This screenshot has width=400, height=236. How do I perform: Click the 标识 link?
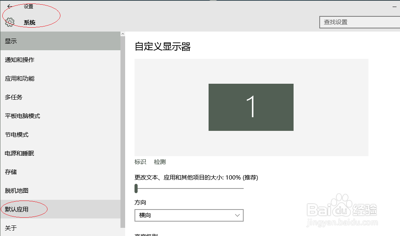[140, 162]
